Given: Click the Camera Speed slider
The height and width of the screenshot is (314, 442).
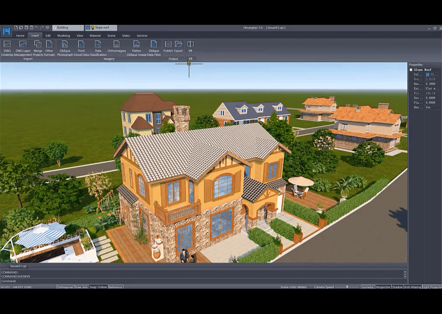Looking at the screenshot, I should point(347,287).
